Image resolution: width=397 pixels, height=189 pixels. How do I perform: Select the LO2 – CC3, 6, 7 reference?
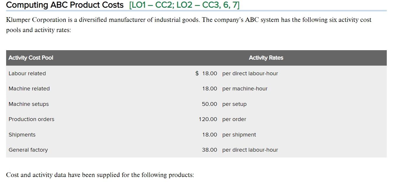coord(207,5)
